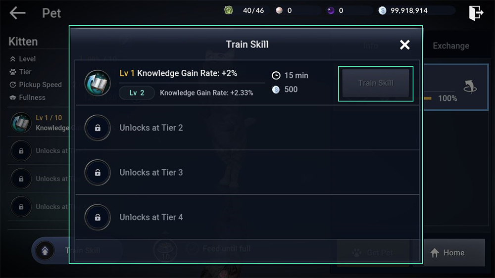Select the Knowledge Gain Rate book skill icon
The image size is (495, 278).
pos(98,83)
